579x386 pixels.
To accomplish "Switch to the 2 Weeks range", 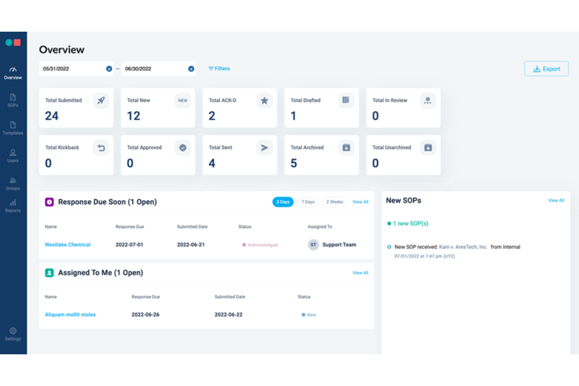I will pos(334,202).
